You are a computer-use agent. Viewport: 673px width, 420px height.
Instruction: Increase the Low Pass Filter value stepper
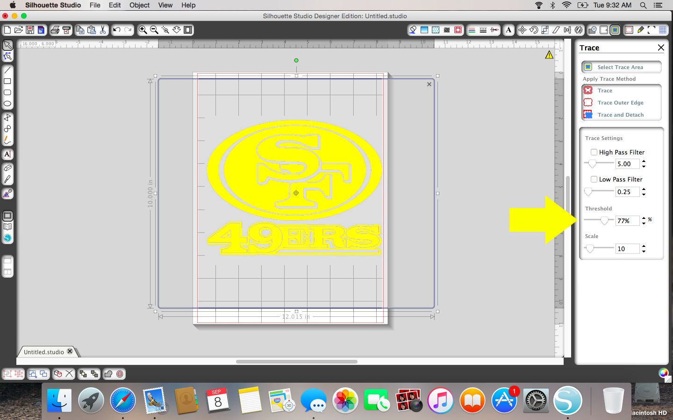(x=644, y=189)
